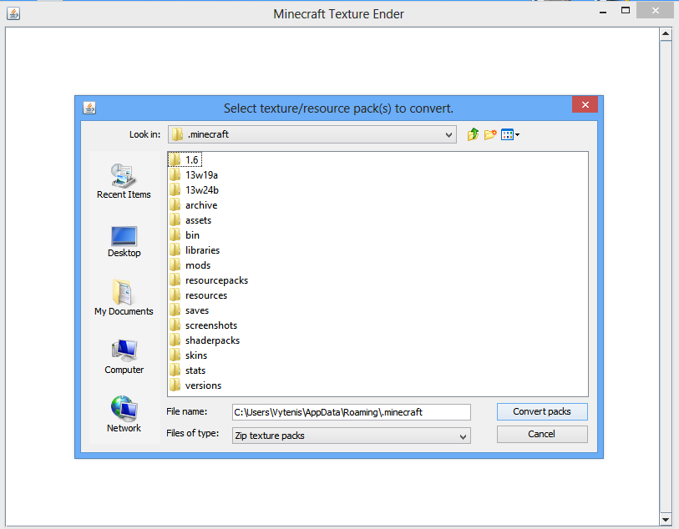Select the bin folder icon
The height and width of the screenshot is (529, 679).
pos(175,235)
